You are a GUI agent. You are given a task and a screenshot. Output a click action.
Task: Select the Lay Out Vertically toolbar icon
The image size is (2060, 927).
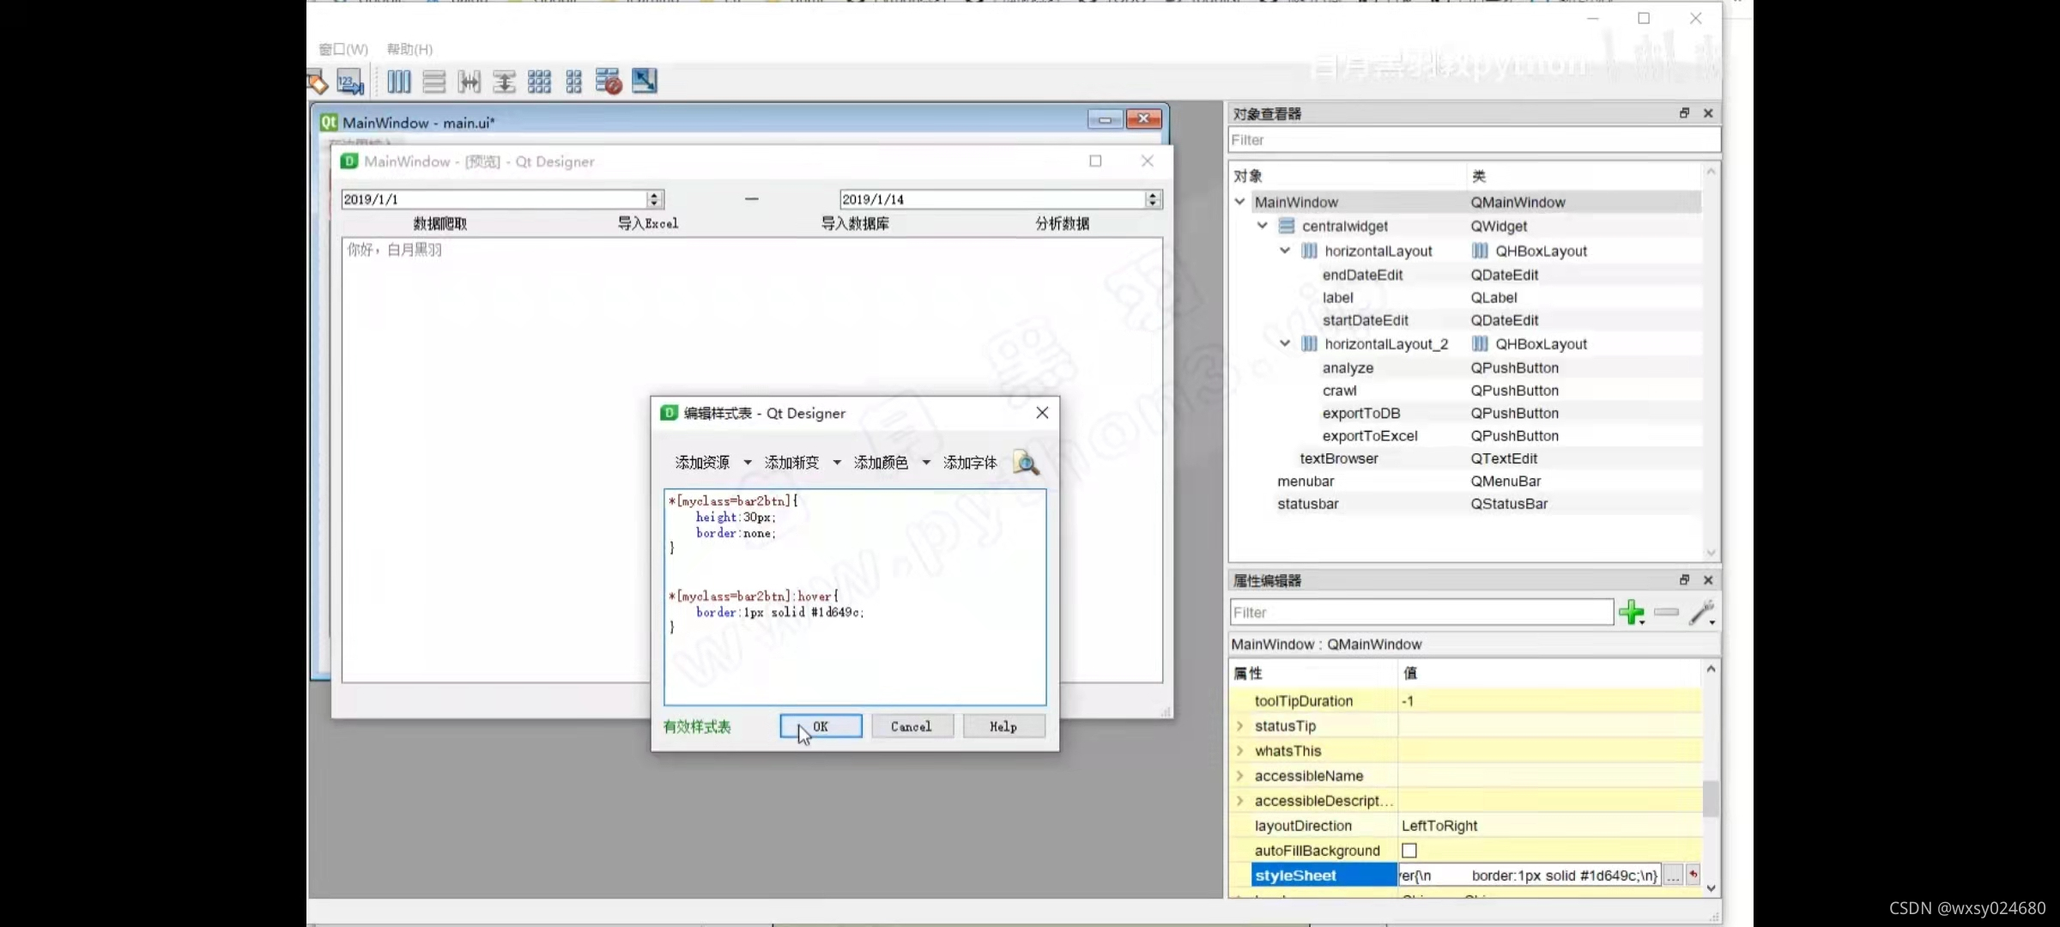[433, 82]
